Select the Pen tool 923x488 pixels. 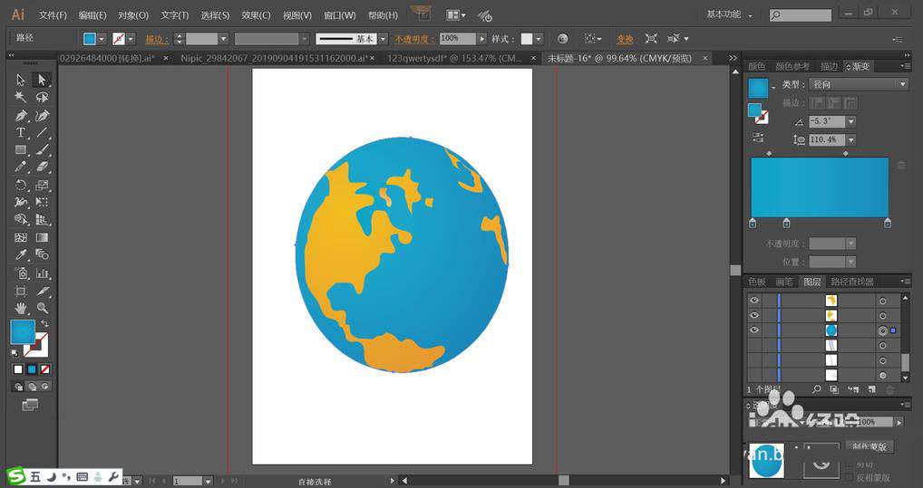point(21,116)
